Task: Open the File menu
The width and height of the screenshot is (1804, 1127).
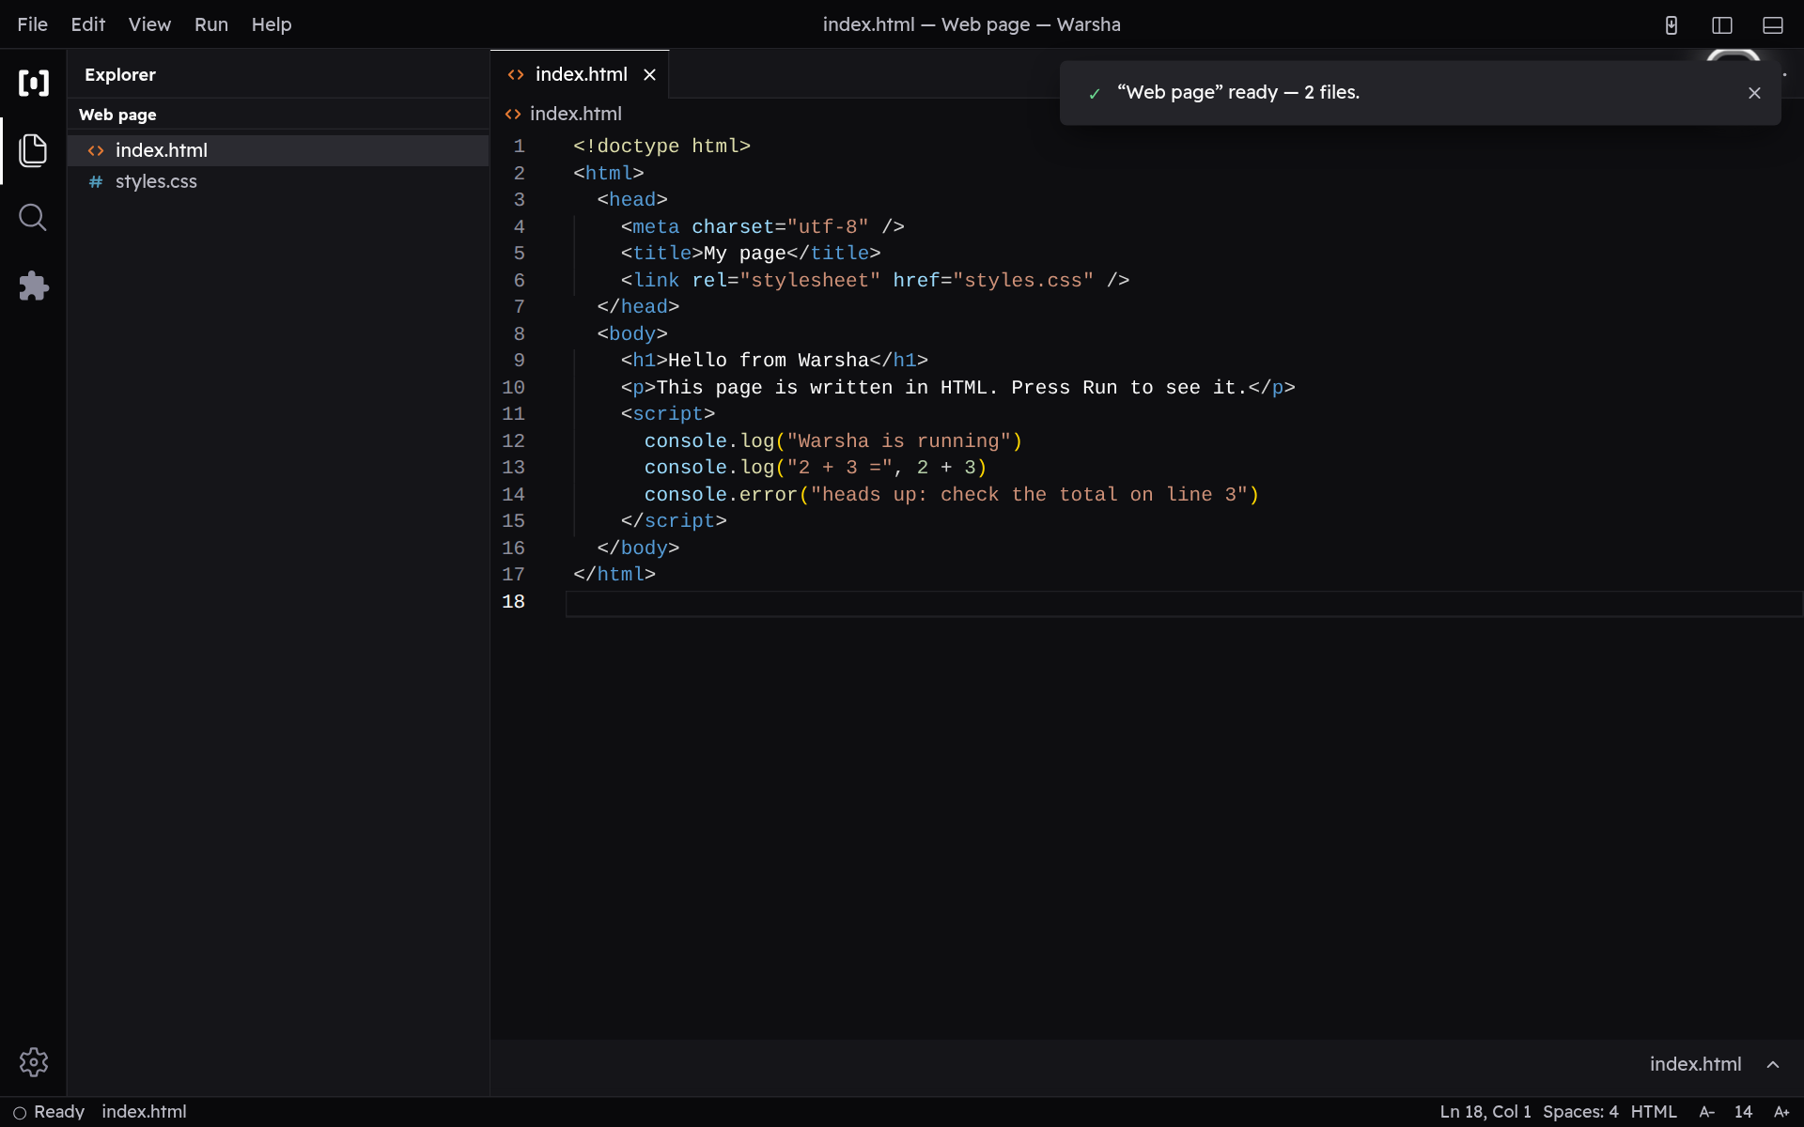Action: pyautogui.click(x=33, y=24)
